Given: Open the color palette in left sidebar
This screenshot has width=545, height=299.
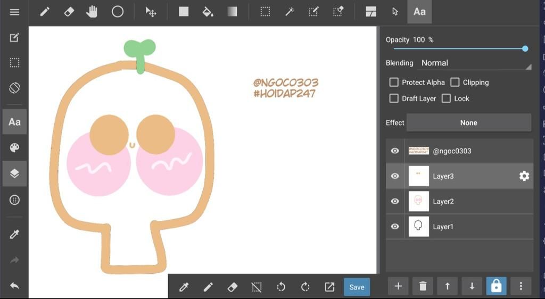Looking at the screenshot, I should coord(14,148).
